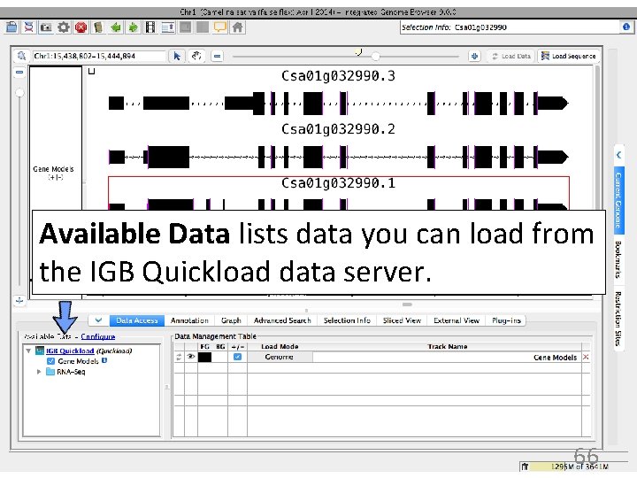Click the DNA sequence toolbar icon
The image size is (637, 478).
[x=29, y=27]
